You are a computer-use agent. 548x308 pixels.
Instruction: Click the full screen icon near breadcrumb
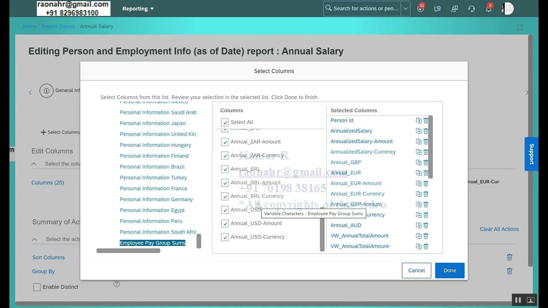click(x=520, y=27)
